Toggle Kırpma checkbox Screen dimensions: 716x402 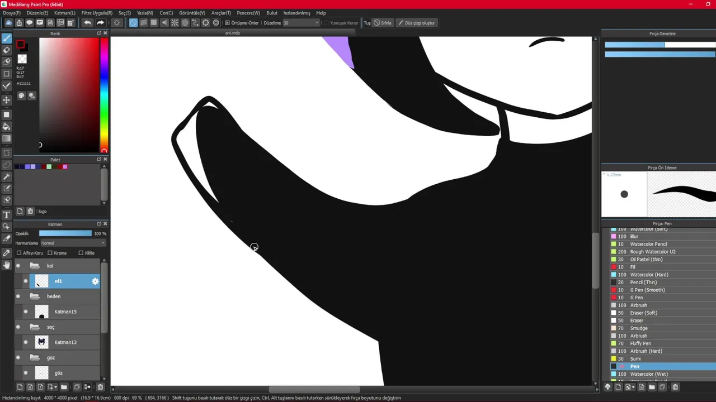(x=50, y=253)
